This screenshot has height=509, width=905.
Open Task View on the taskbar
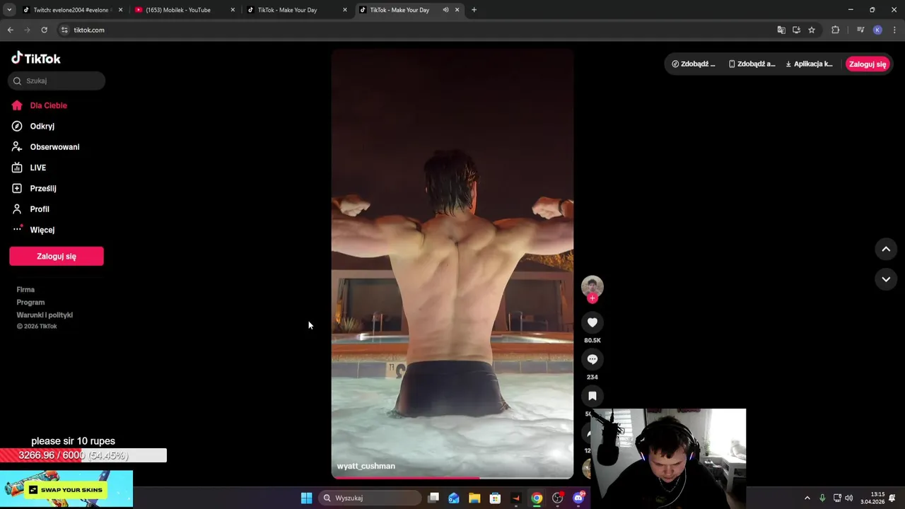[433, 498]
